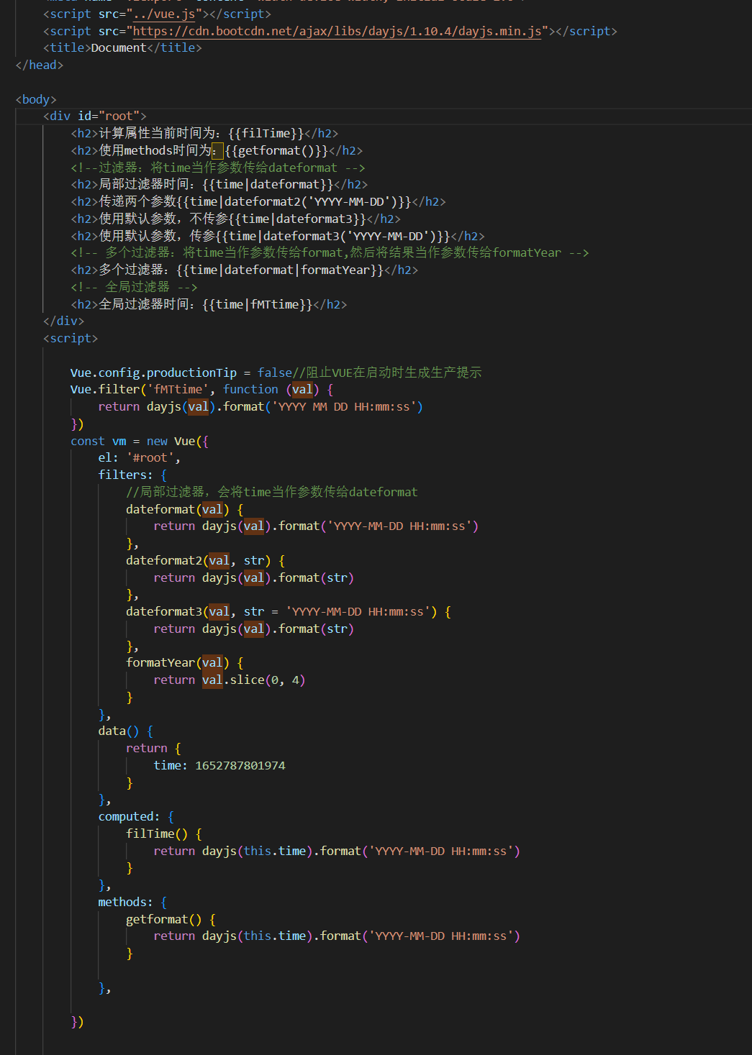Click the filters: property key

click(125, 475)
